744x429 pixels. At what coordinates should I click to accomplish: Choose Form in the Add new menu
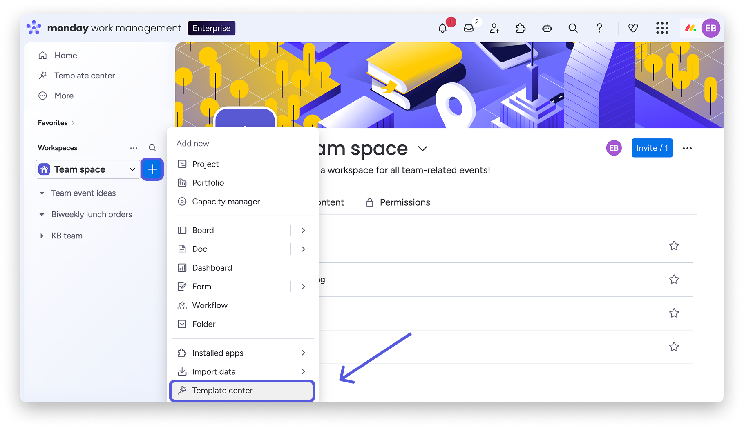pyautogui.click(x=231, y=287)
